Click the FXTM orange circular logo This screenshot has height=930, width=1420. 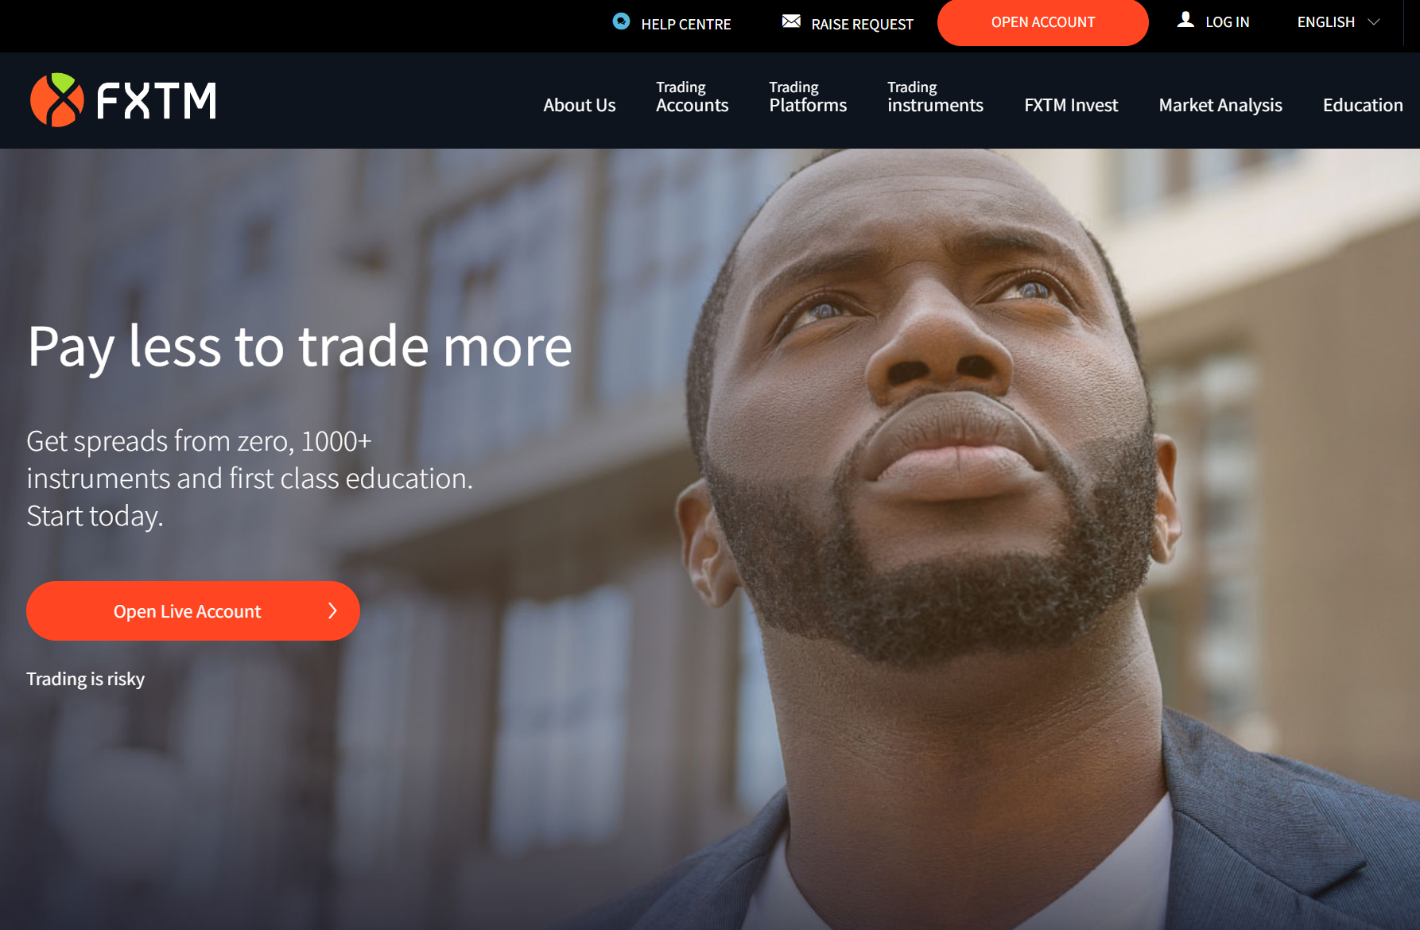click(x=57, y=100)
